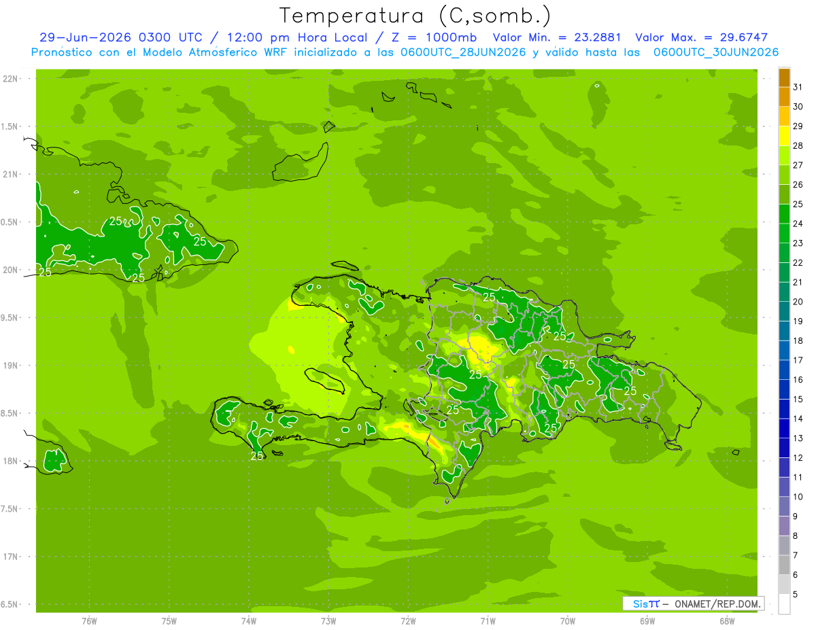
Task: Click the "75W" longitude label
Action: point(169,621)
